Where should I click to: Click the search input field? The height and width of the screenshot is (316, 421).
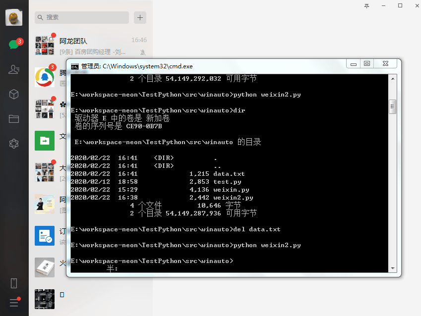click(82, 17)
